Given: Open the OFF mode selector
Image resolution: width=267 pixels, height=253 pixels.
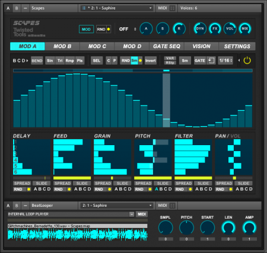Looking at the screenshot, I should (x=128, y=29).
